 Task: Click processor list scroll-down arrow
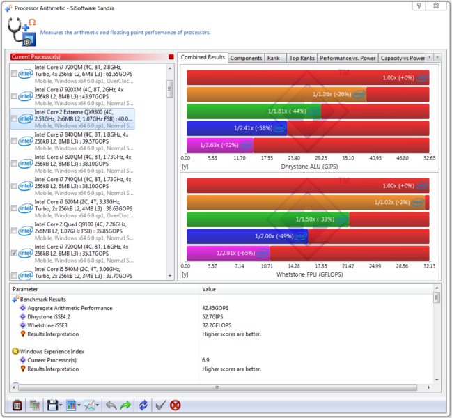pyautogui.click(x=170, y=276)
